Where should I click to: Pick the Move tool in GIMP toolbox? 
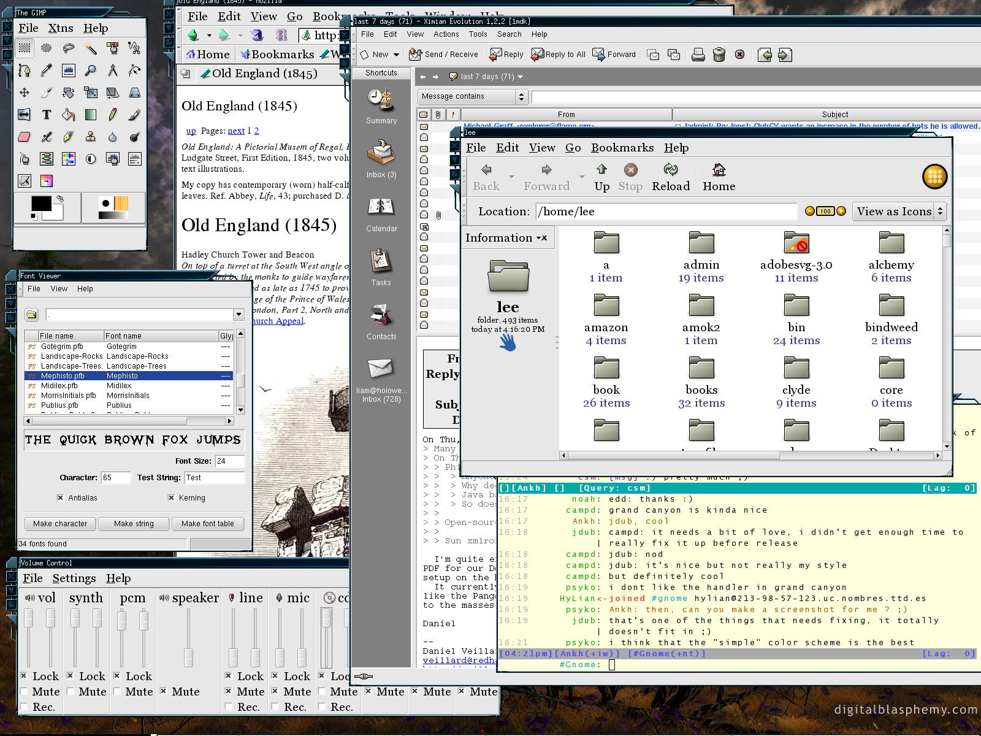click(x=25, y=92)
